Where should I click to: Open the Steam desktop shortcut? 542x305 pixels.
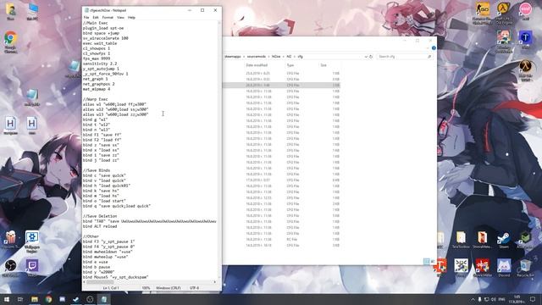(x=504, y=239)
